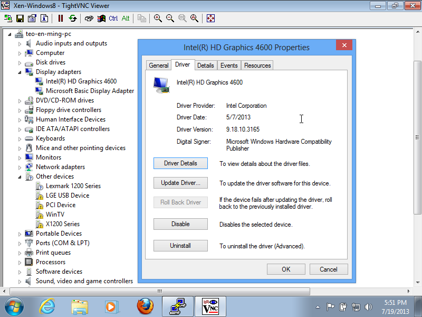Expand the Network adapters node
Screen dimensions: 422x317
click(x=20, y=167)
